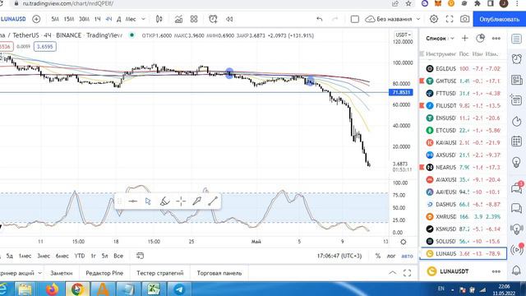Switch to 15М timeframe

click(x=69, y=19)
